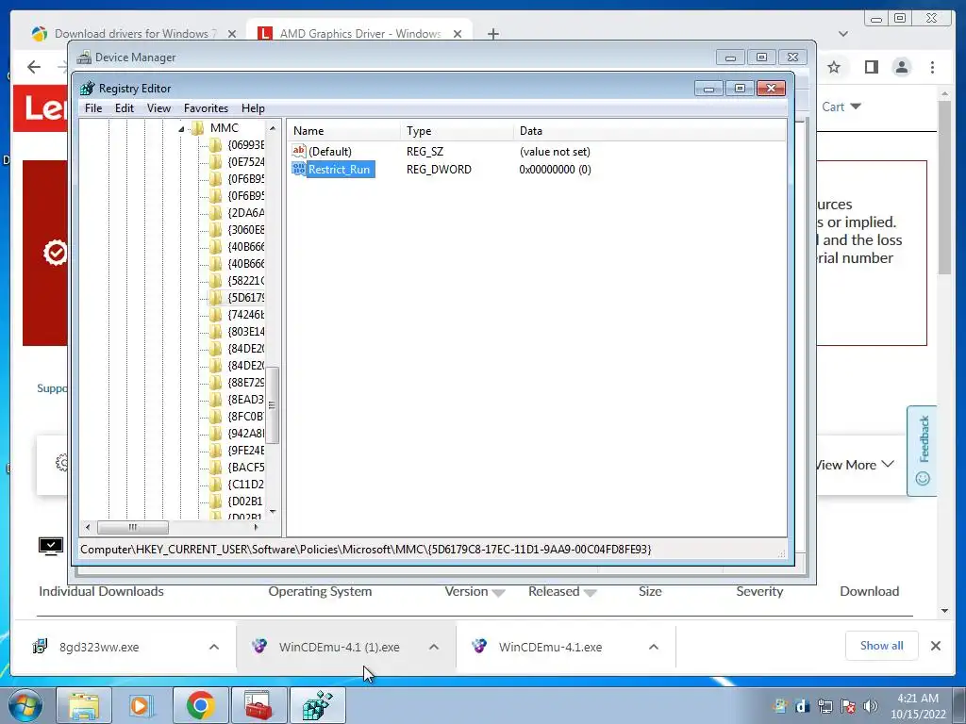966x724 pixels.
Task: Click the (Default) string value icon
Action: click(299, 151)
